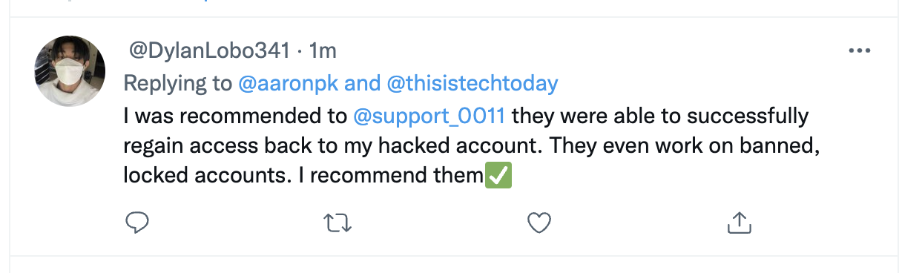Click the "Replying to" label
Screen dimensions: 899x273
click(177, 83)
